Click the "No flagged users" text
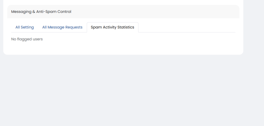 (27, 39)
